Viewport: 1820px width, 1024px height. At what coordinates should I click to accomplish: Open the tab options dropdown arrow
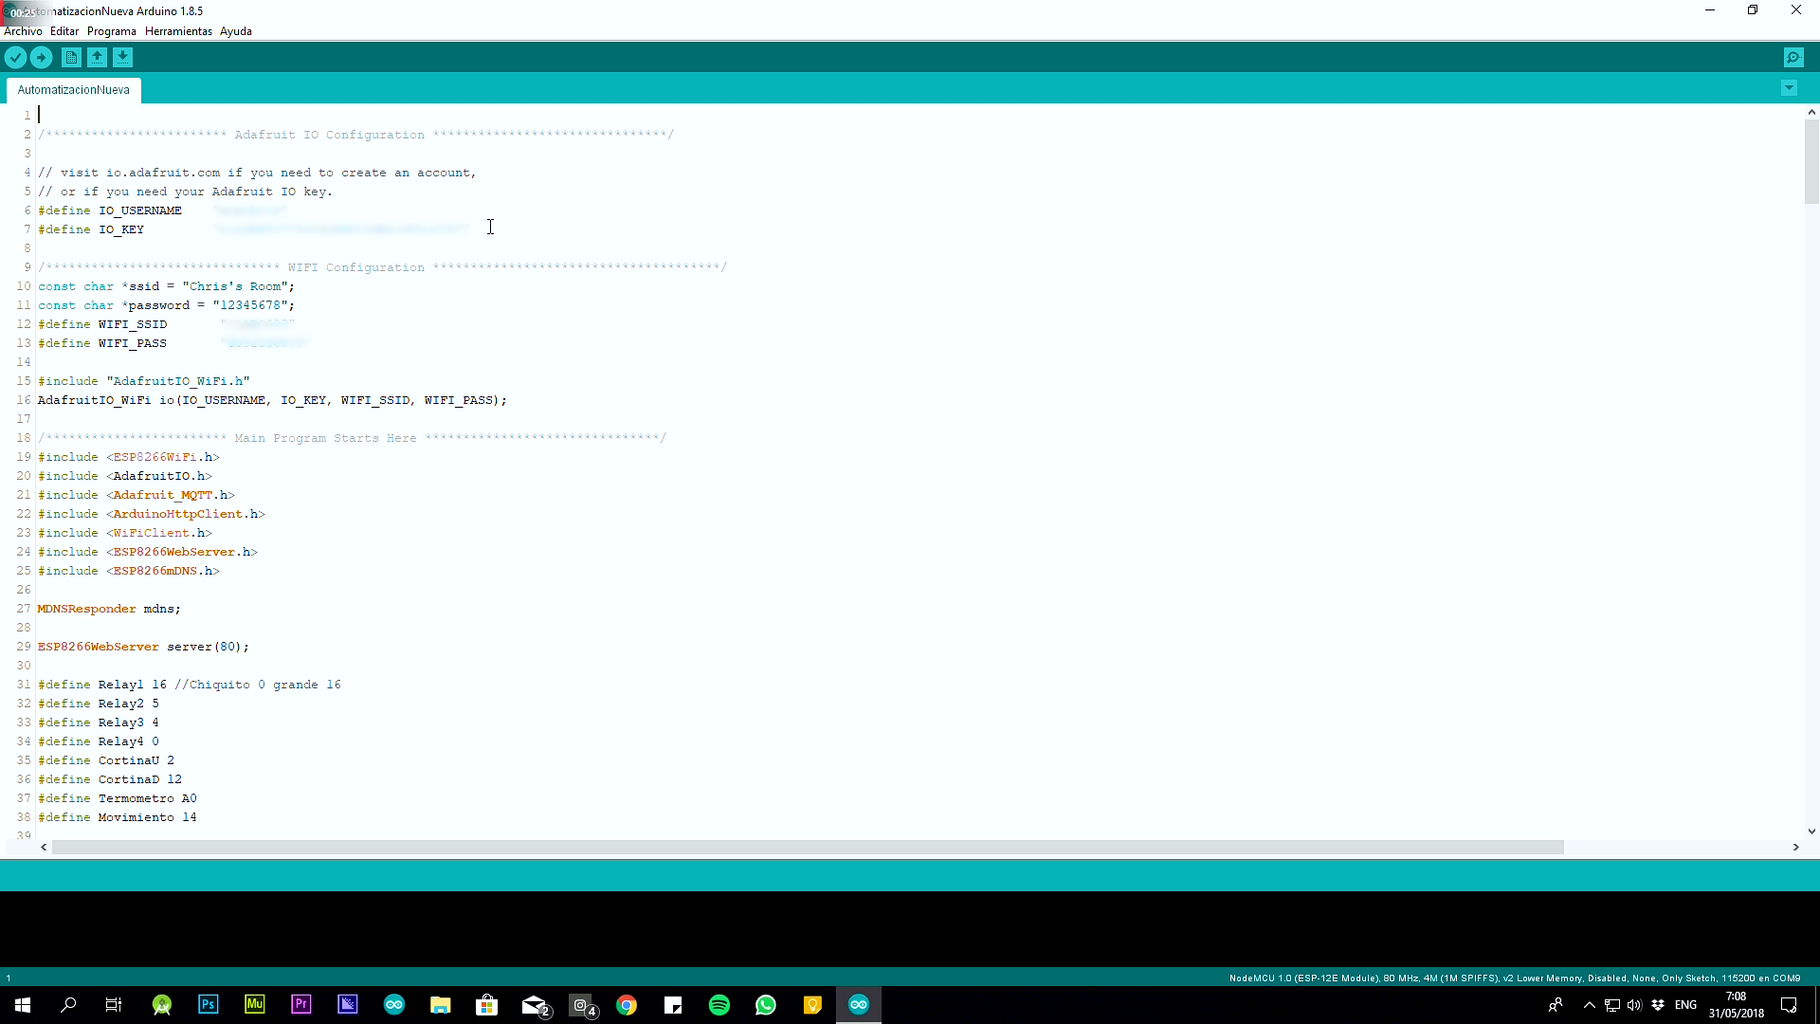1789,88
